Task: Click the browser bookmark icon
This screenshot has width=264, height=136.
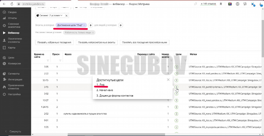Action: point(221,4)
